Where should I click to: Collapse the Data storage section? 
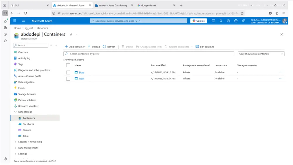point(15,112)
